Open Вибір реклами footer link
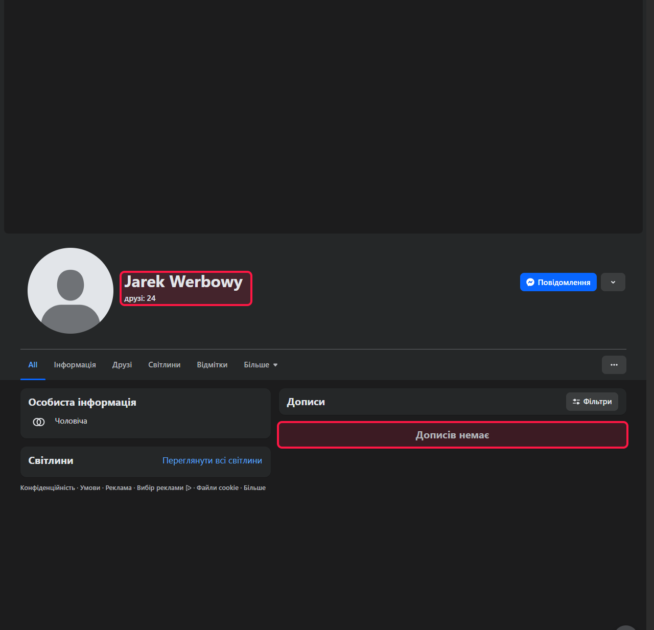 pyautogui.click(x=164, y=488)
